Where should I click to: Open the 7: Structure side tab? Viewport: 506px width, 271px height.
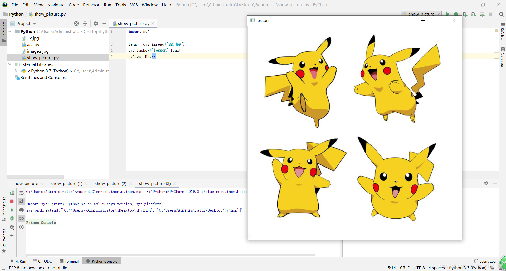[x=4, y=209]
